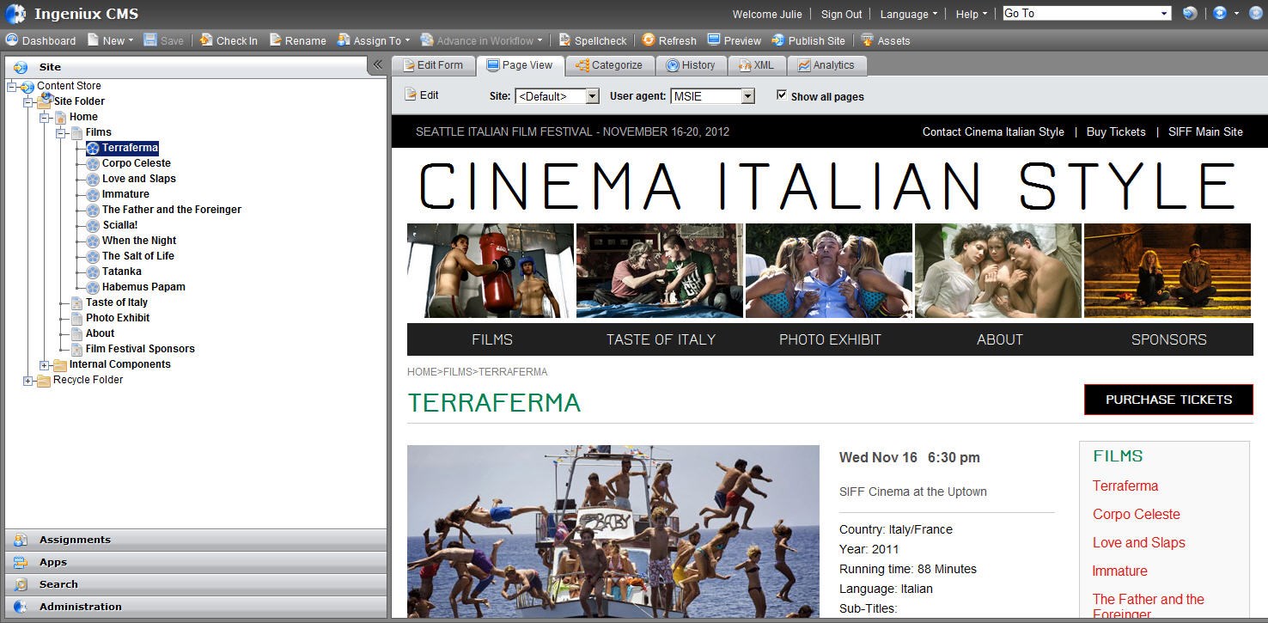The height and width of the screenshot is (623, 1268).
Task: Collapse the Site Folder node
Action: (x=28, y=102)
